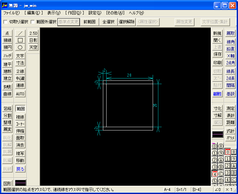Activate the コーナー corner tool
238x194 pixels.
point(20,124)
